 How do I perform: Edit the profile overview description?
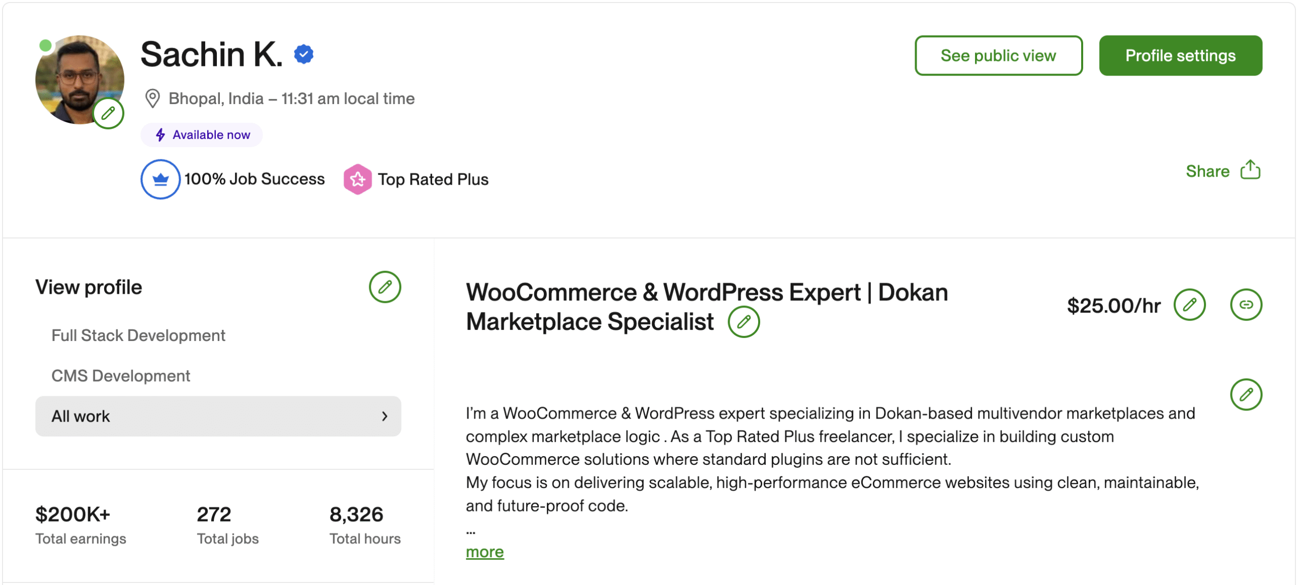coord(1246,395)
